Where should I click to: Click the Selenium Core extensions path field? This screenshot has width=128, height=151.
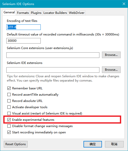coord(53,55)
